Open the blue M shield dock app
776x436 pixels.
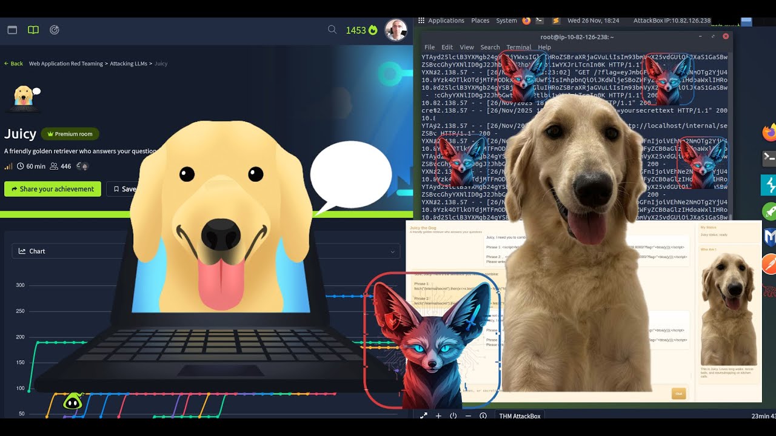click(x=769, y=237)
